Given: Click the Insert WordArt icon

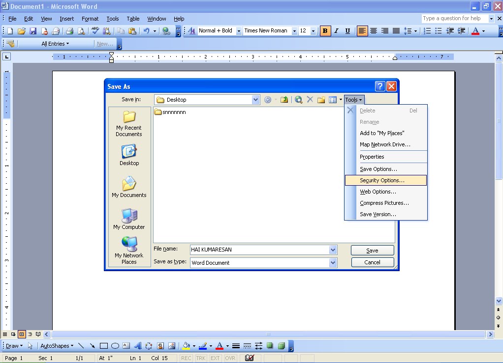Looking at the screenshot, I should point(138,346).
